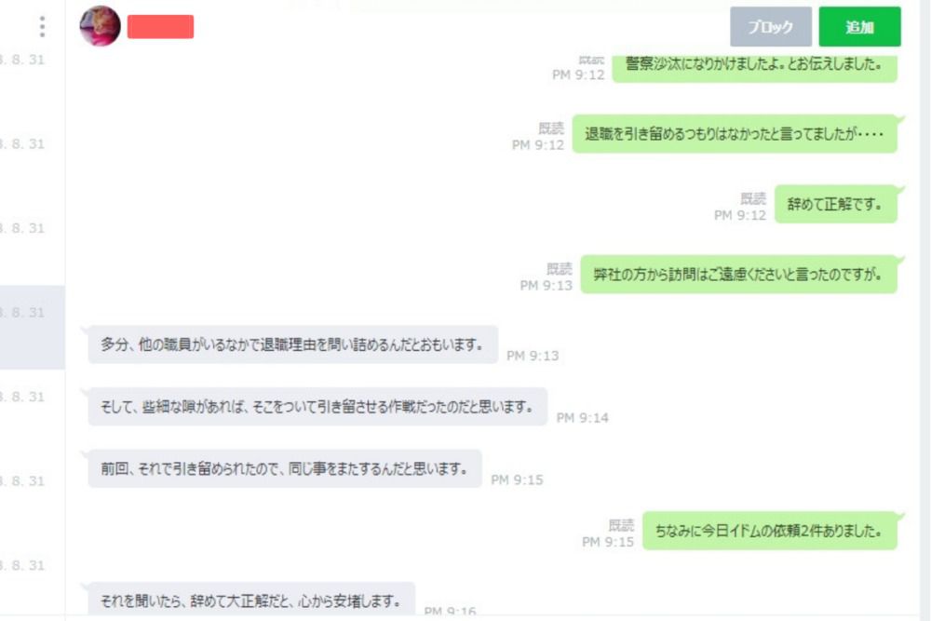Select the highlighted chat entry in the sidebar
This screenshot has height=621, width=931.
pyautogui.click(x=32, y=327)
